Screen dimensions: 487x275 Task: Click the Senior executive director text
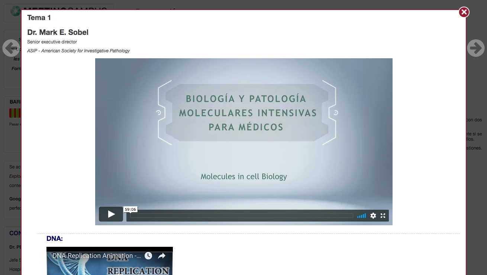coord(52,42)
